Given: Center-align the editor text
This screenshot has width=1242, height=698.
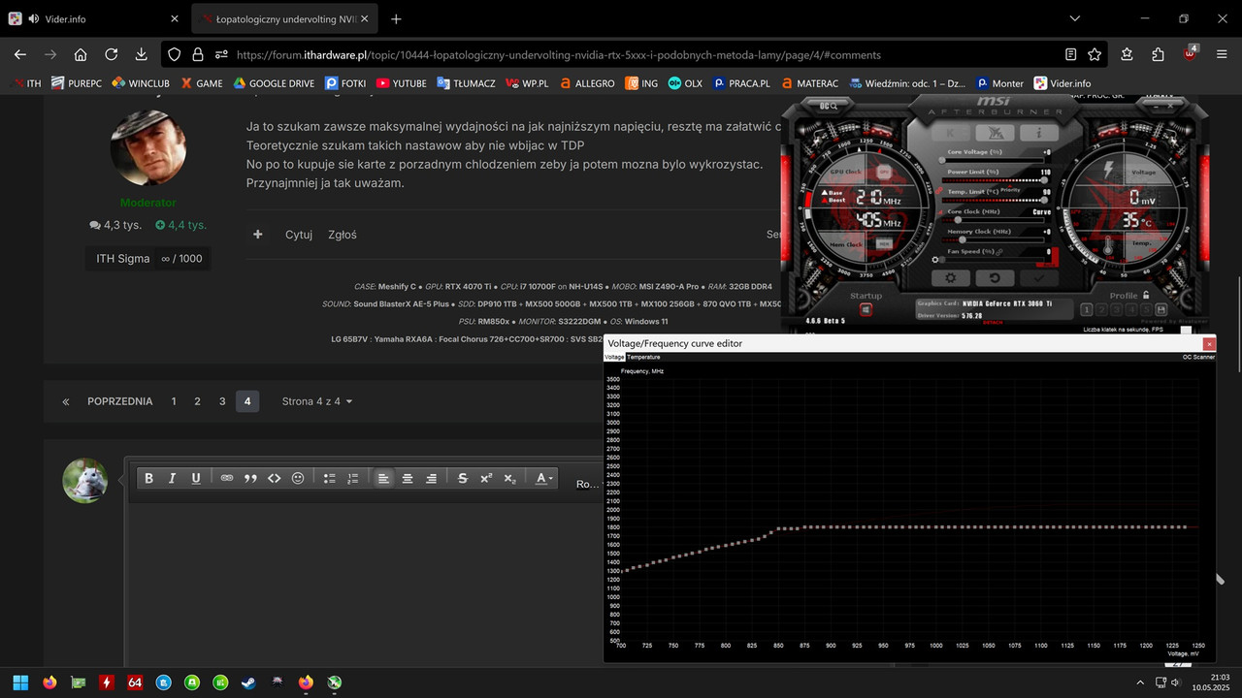Looking at the screenshot, I should (408, 478).
